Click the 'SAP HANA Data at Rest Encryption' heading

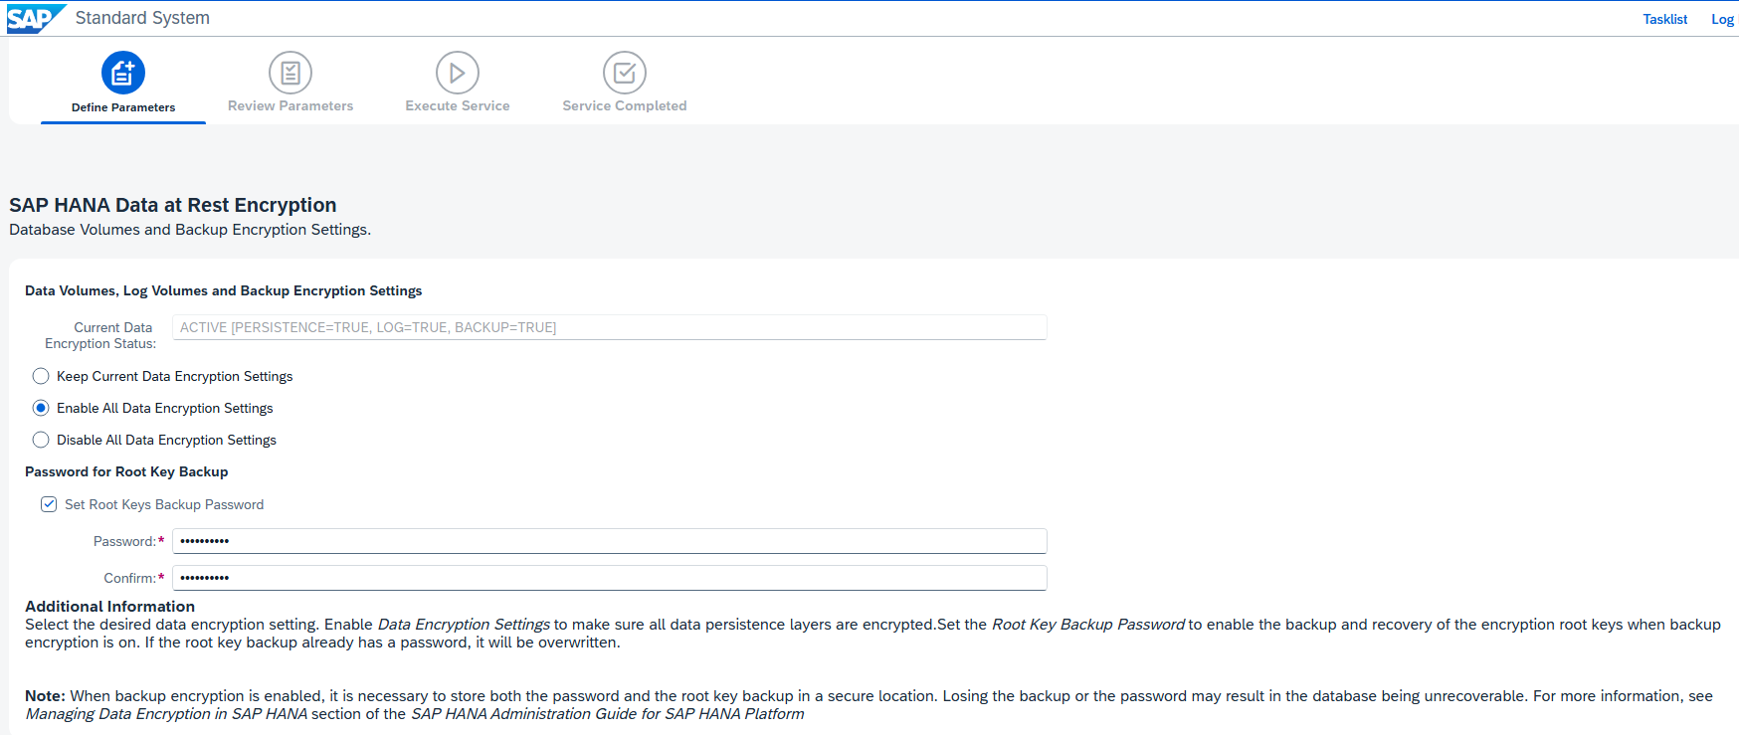click(173, 205)
